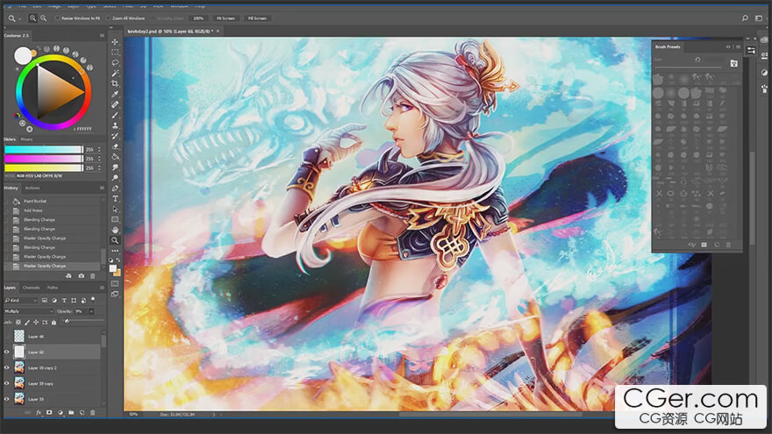Create new group folder icon in Layers

71,412
